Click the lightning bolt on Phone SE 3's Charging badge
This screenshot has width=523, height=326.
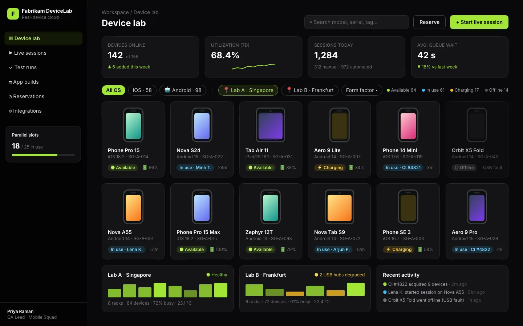[x=388, y=250]
